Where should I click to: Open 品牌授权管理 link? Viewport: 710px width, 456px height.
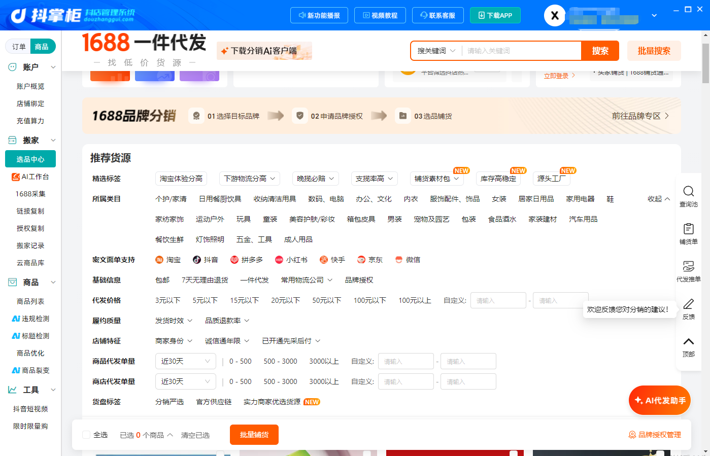click(655, 435)
